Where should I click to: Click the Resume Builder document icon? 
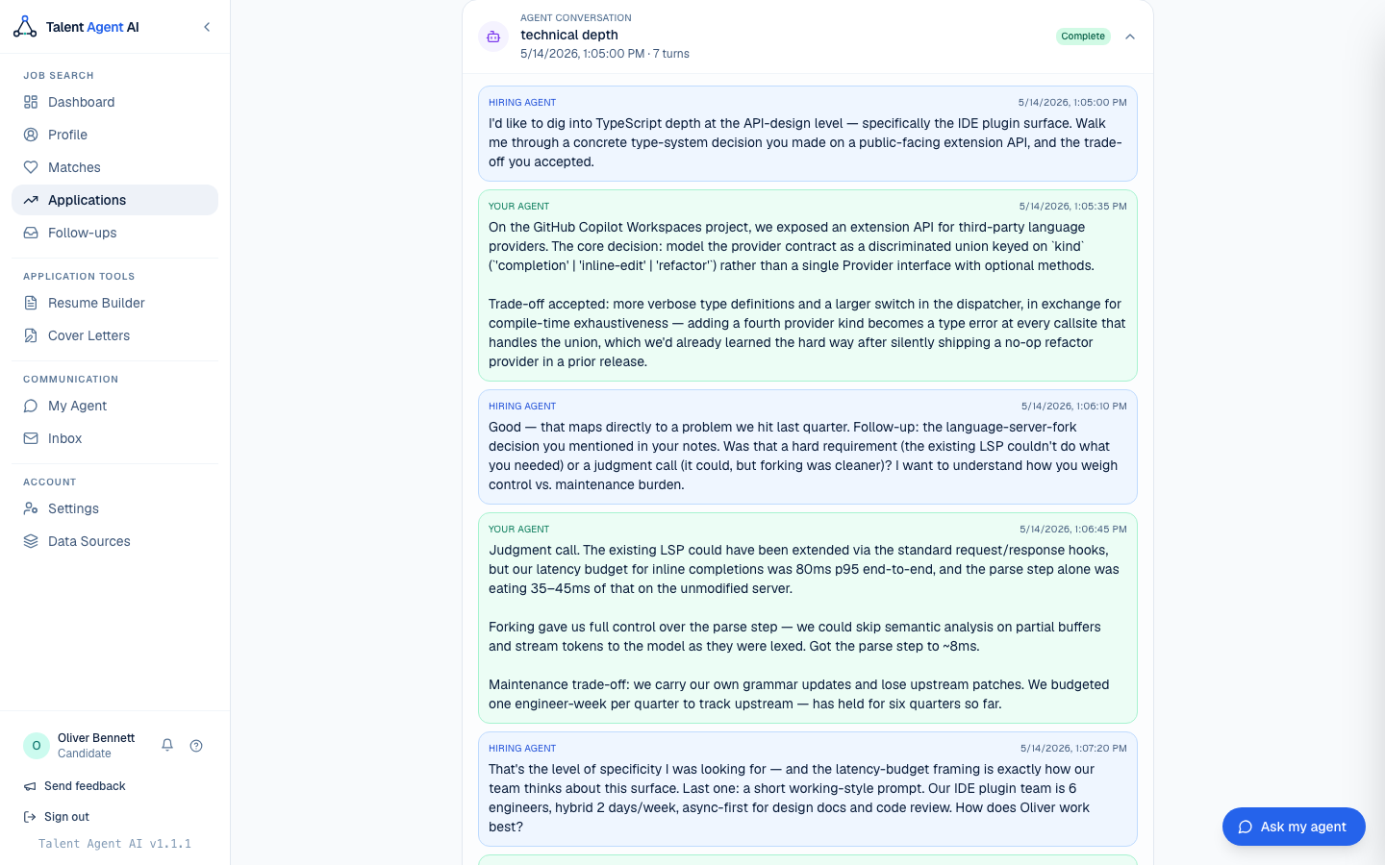click(x=31, y=303)
